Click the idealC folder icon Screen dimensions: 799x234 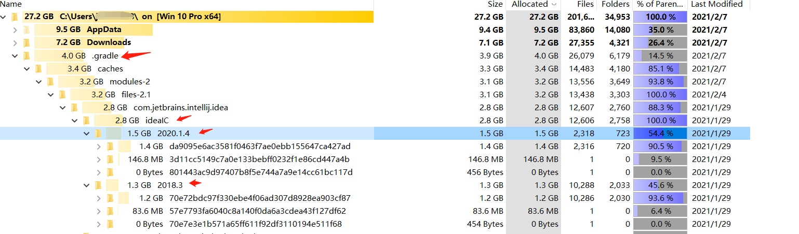click(86, 120)
